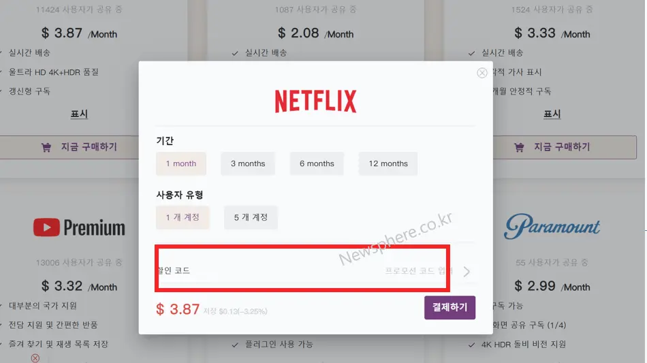
Task: Click the 결제하기 payment button
Action: click(449, 307)
